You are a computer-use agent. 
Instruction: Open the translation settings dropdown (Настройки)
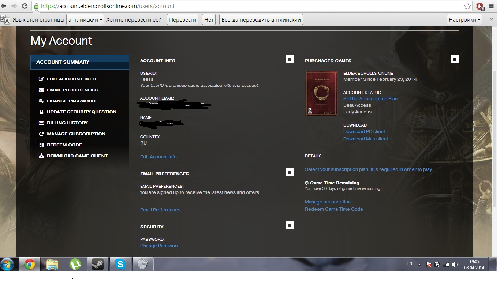point(464,19)
